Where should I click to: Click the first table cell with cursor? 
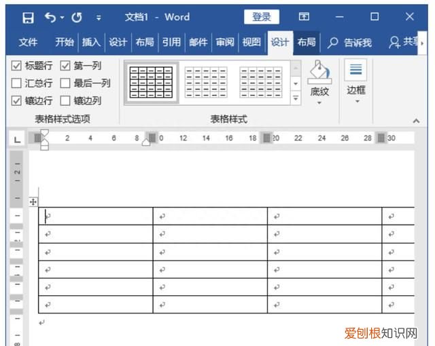coord(96,216)
